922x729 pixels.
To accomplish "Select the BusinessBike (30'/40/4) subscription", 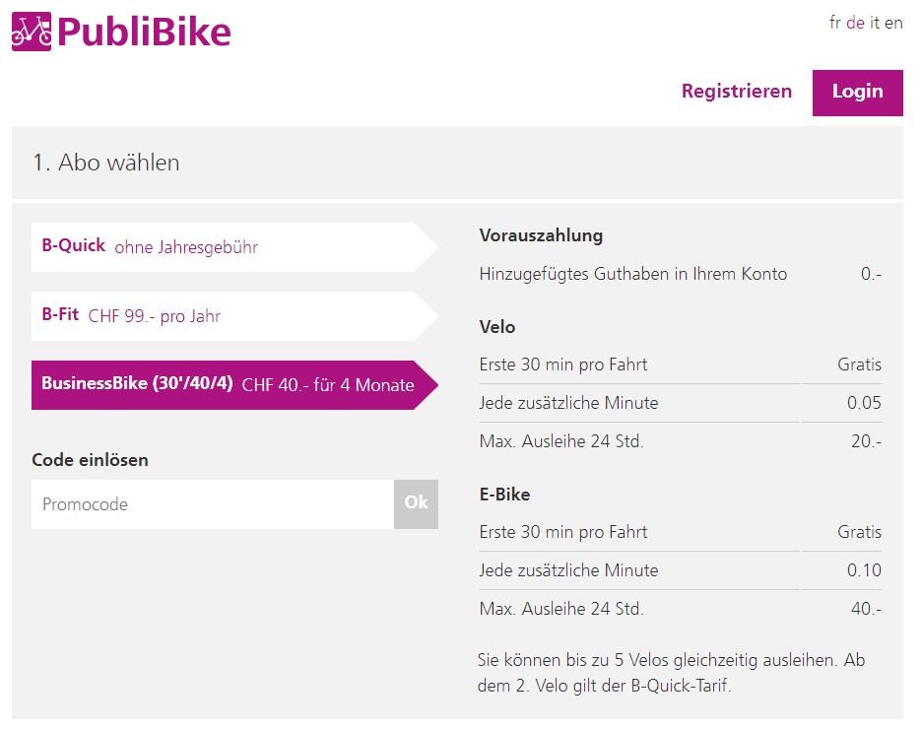I will 228,384.
